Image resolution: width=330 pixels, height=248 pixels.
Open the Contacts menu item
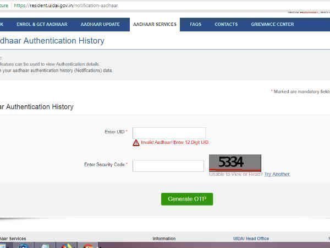click(x=226, y=24)
